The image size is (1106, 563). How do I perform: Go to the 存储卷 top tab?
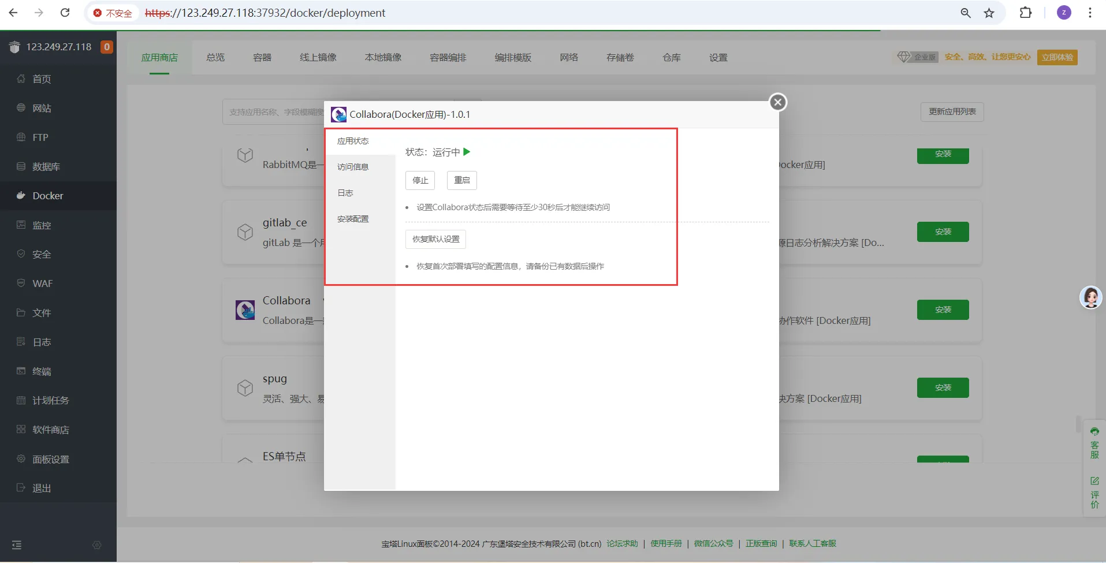pos(620,58)
